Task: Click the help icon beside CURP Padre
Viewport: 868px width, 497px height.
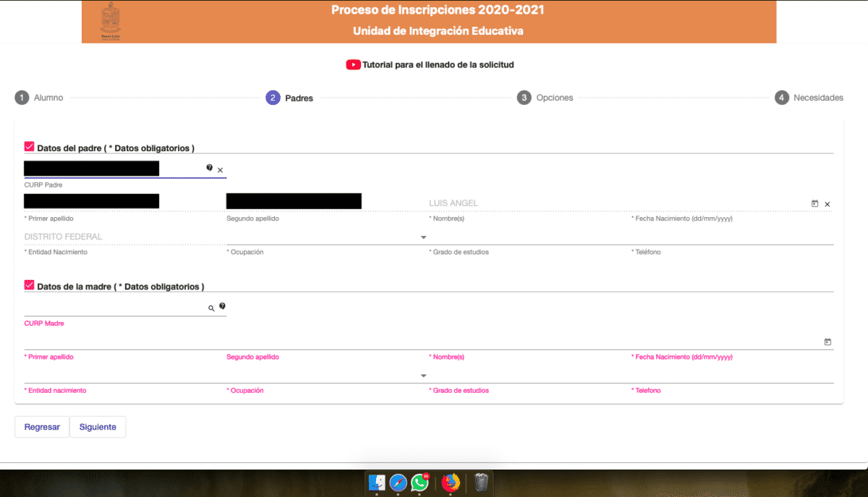Action: tap(210, 168)
